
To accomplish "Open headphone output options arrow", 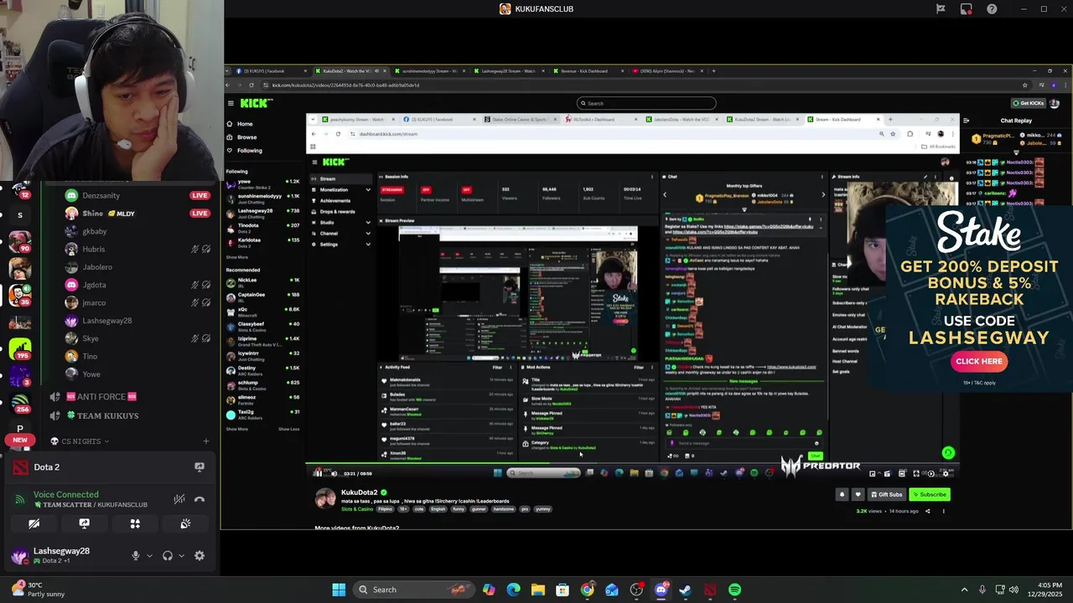I will (181, 555).
